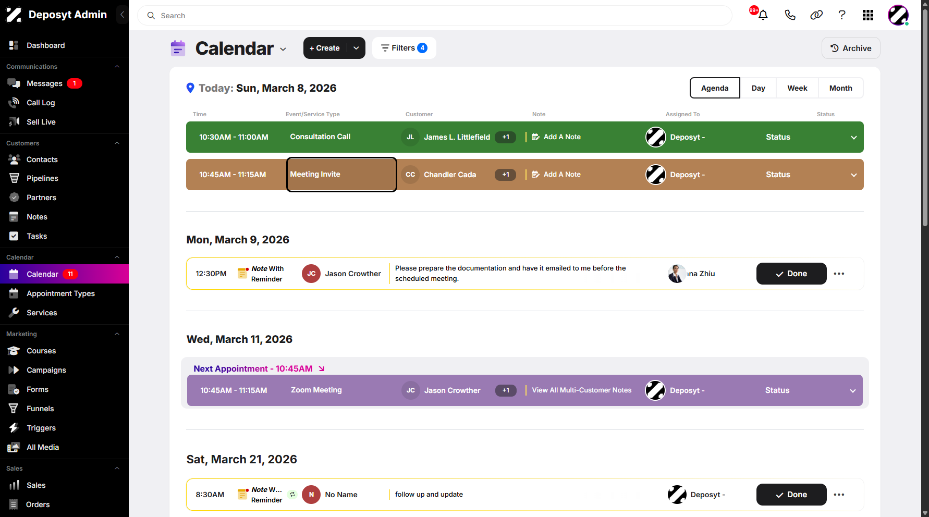Click the + Create button

click(x=325, y=48)
